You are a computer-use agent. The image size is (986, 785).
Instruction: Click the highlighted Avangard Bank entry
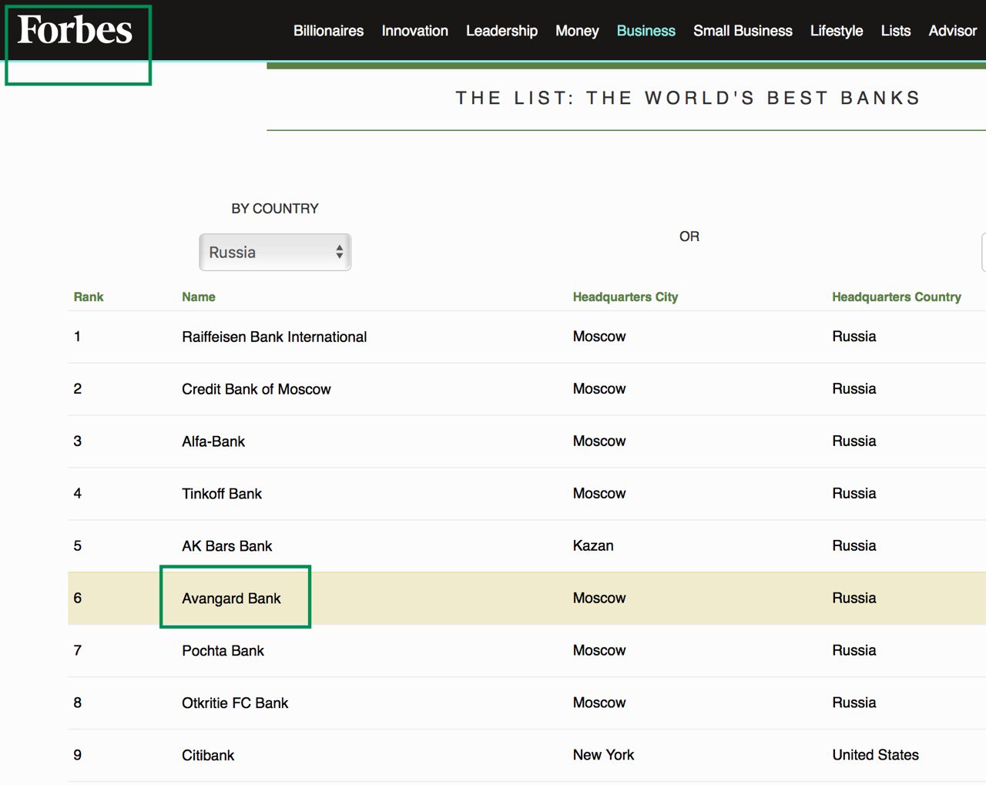231,599
